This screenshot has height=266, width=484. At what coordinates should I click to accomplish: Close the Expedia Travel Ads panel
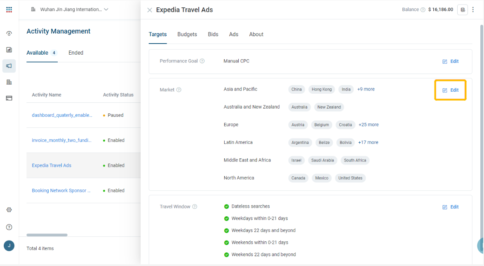[150, 10]
